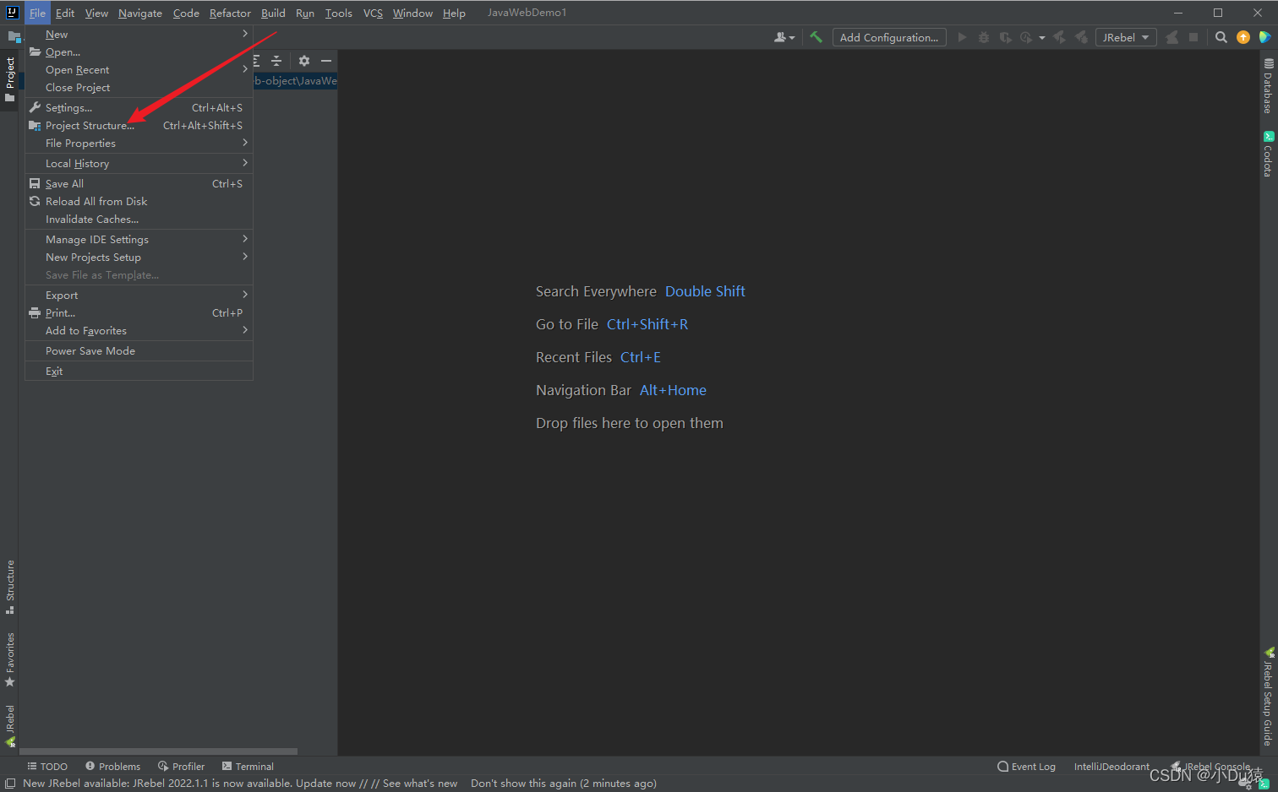This screenshot has width=1278, height=792.
Task: Open the TODO tool window
Action: [x=47, y=767]
